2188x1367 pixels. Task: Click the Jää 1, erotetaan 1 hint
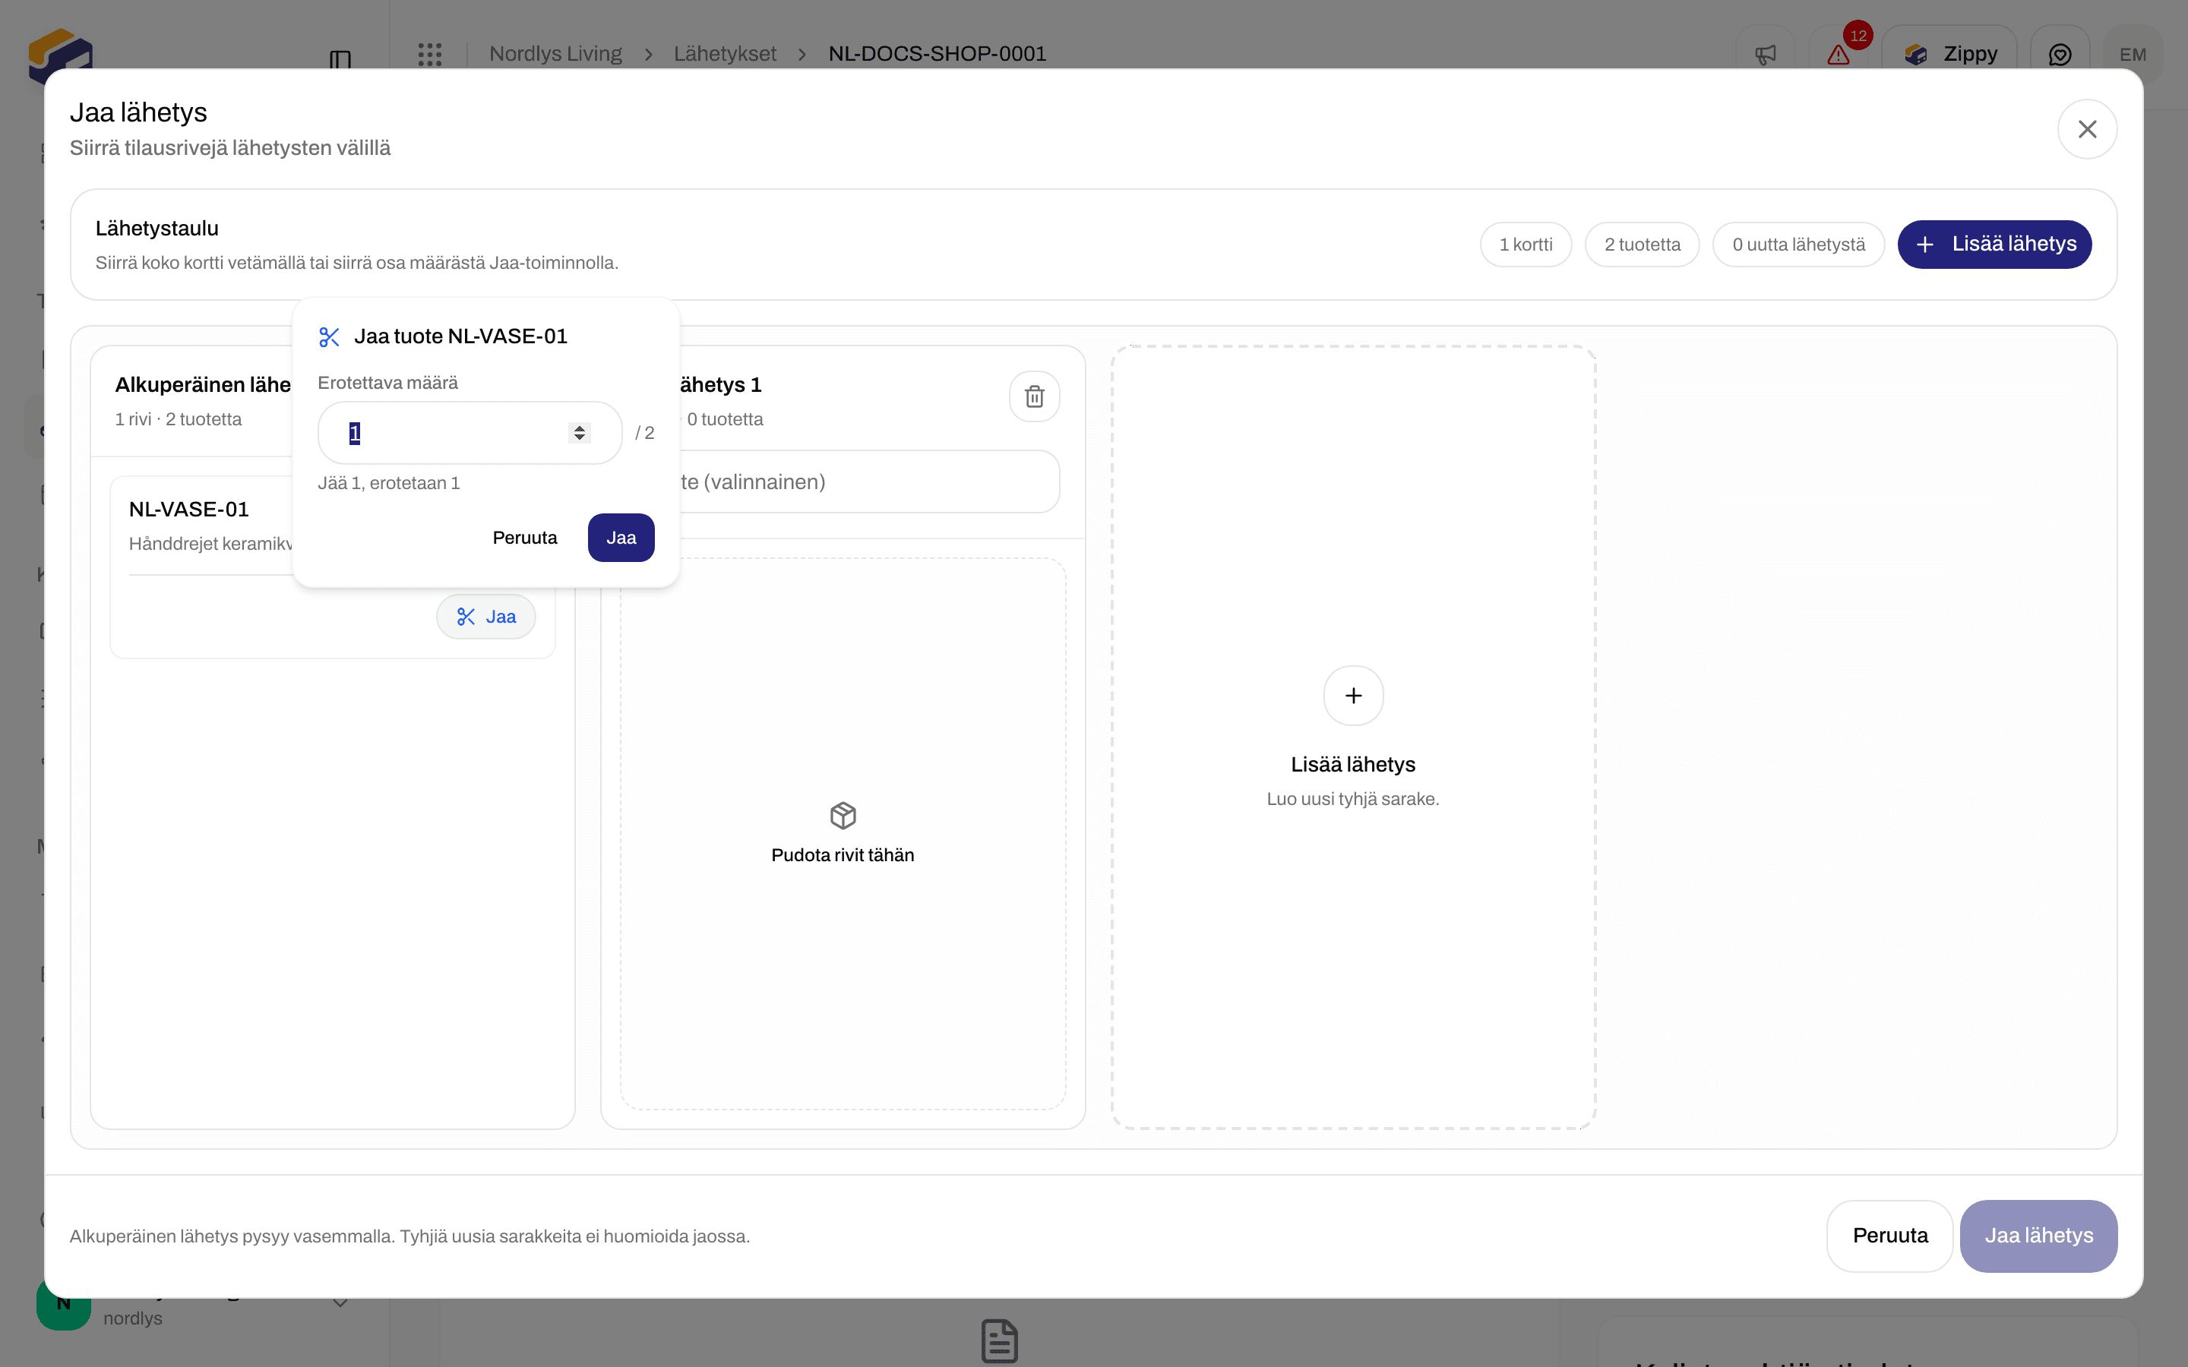coord(389,483)
